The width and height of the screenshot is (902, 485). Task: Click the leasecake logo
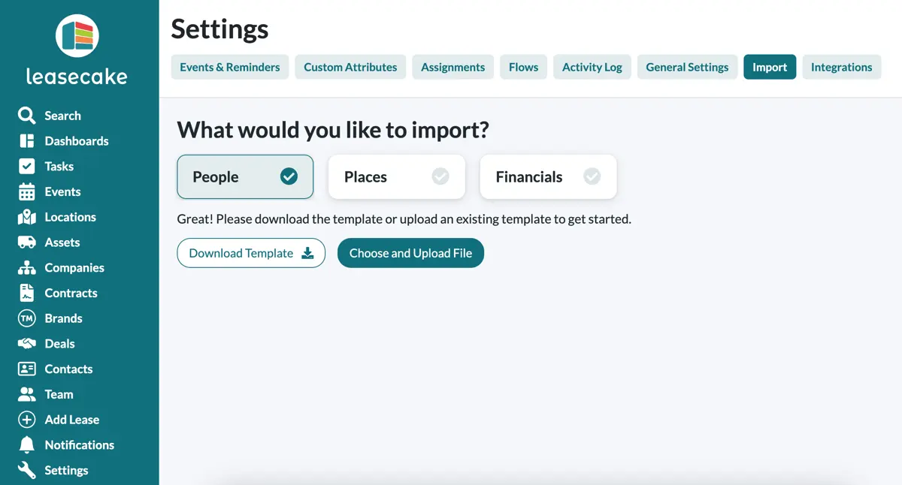(77, 50)
